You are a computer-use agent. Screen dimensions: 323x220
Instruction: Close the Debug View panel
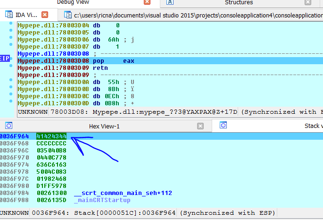147,3
